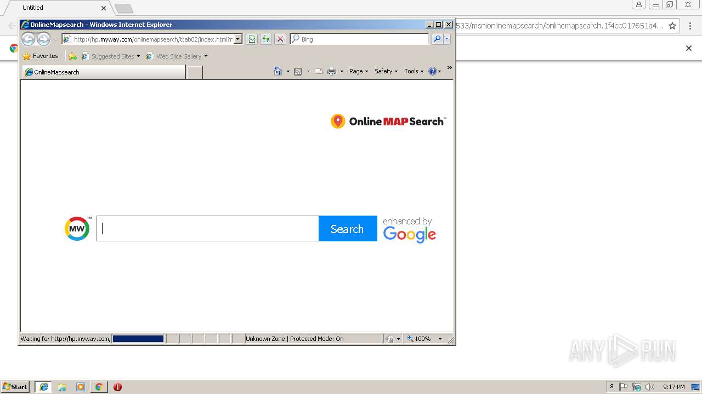
Task: Open Windows Media Player taskbar icon
Action: click(81, 387)
